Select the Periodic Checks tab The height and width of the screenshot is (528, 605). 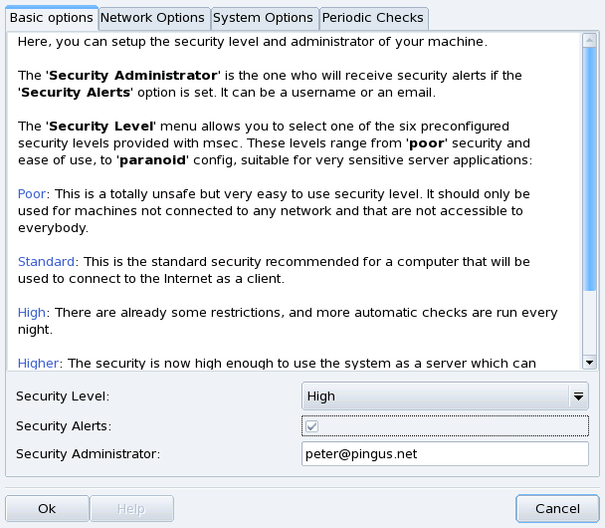tap(373, 18)
